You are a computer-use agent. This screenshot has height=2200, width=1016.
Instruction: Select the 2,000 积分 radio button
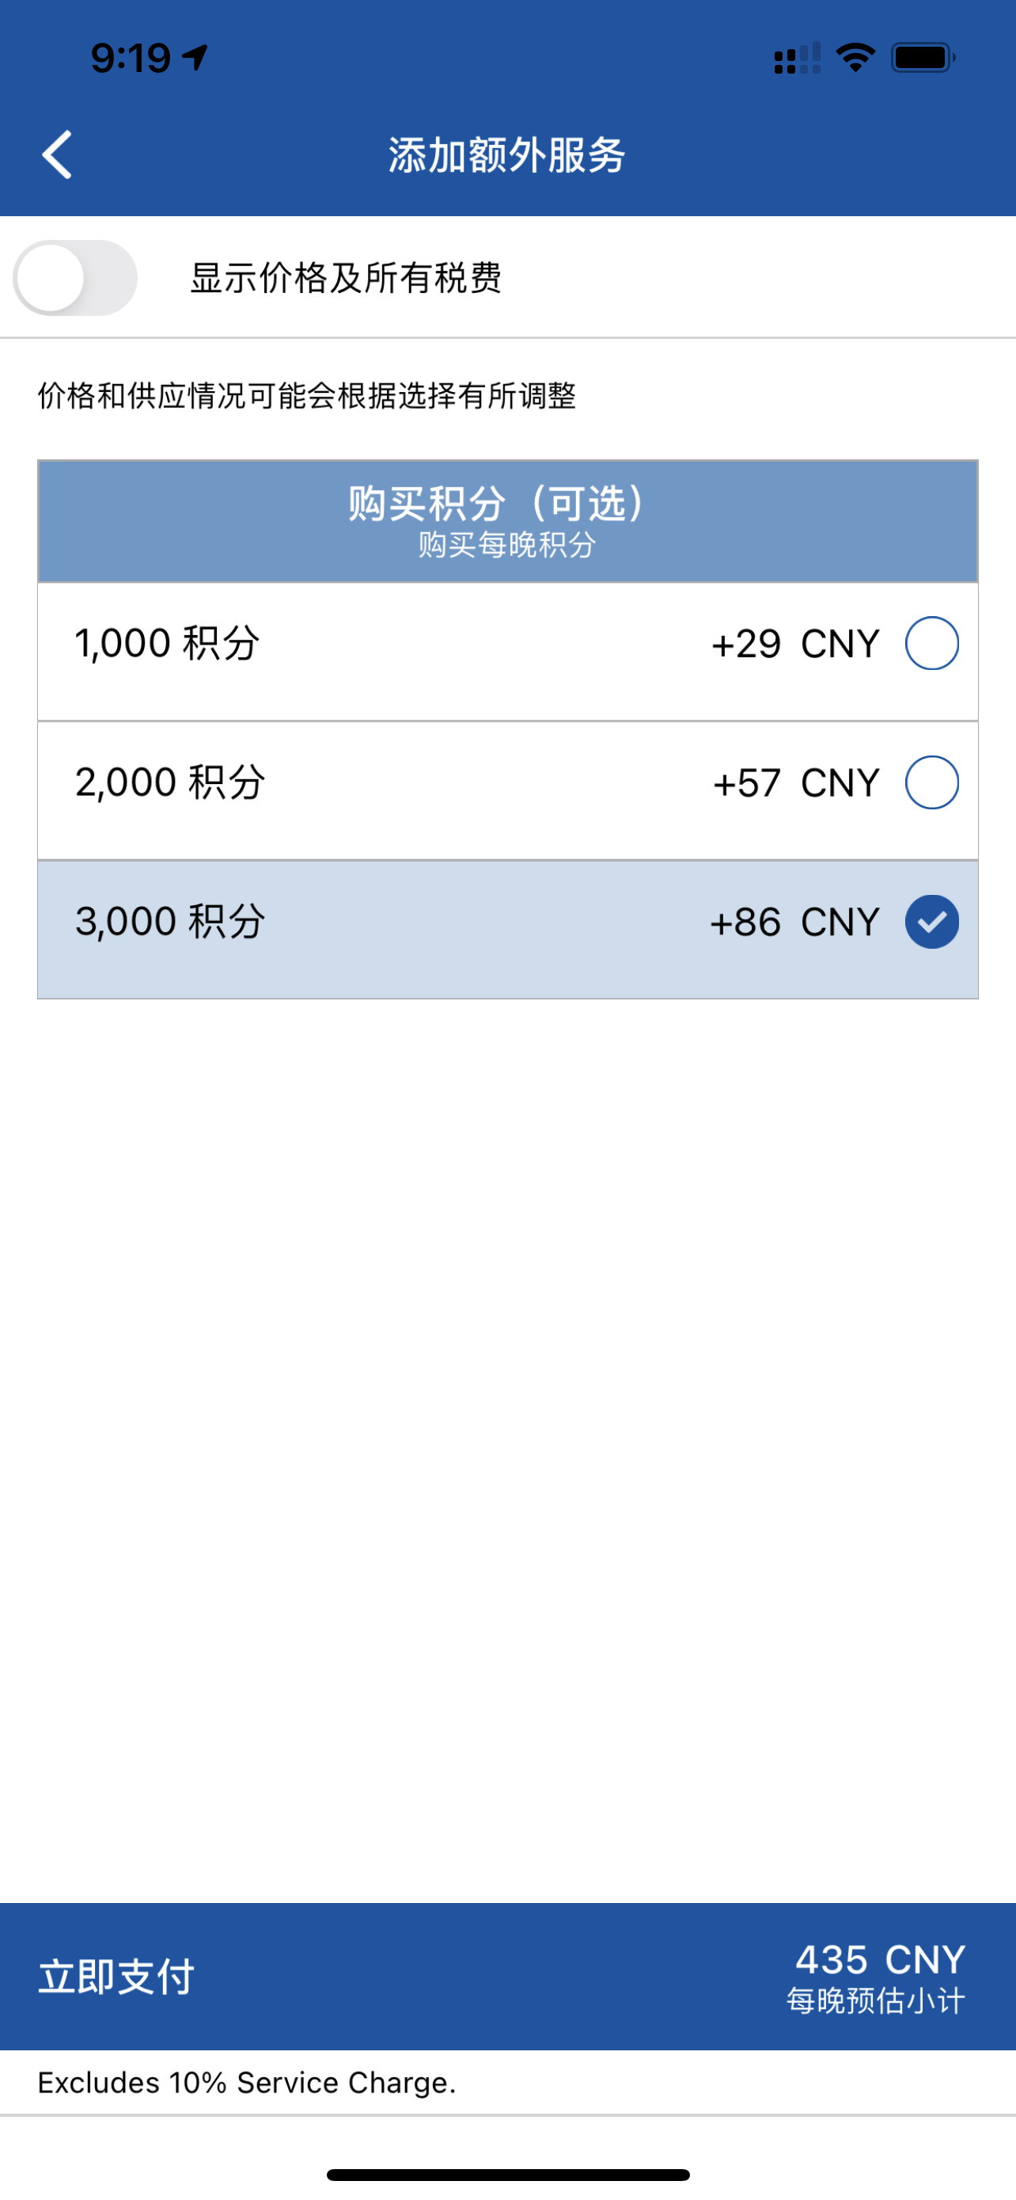coord(931,782)
